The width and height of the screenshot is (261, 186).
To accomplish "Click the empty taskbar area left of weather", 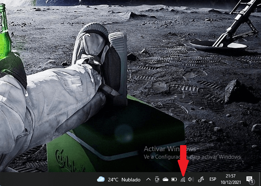I will click(46, 180).
